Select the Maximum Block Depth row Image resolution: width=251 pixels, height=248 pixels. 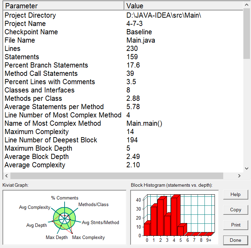click(x=123, y=148)
